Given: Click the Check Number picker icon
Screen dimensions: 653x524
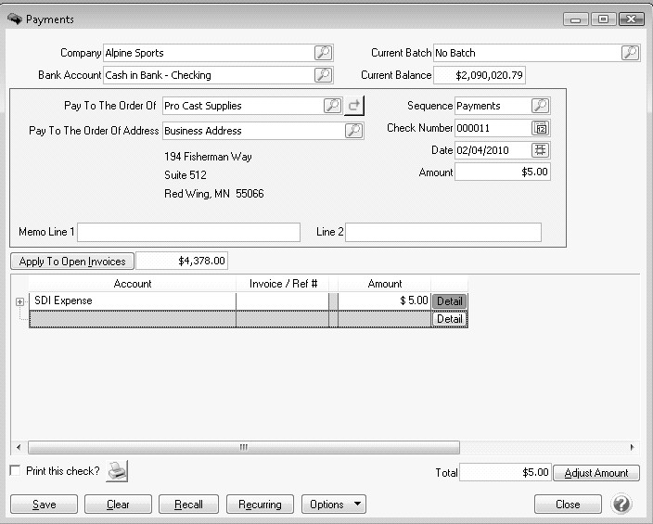Looking at the screenshot, I should click(541, 128).
